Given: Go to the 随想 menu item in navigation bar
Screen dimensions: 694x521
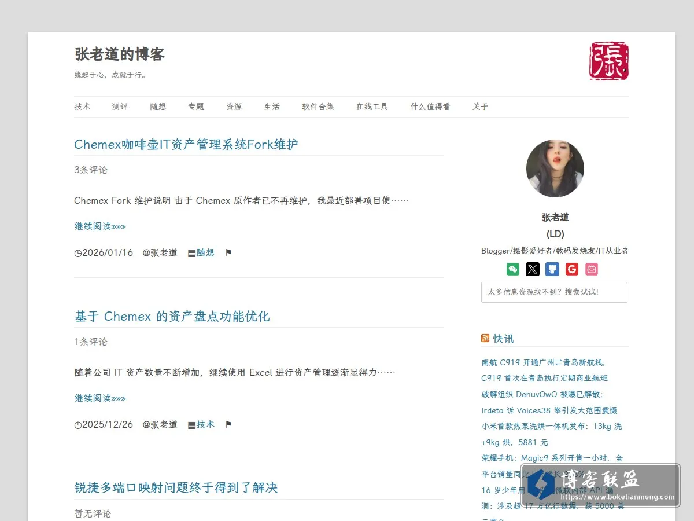Looking at the screenshot, I should point(158,107).
